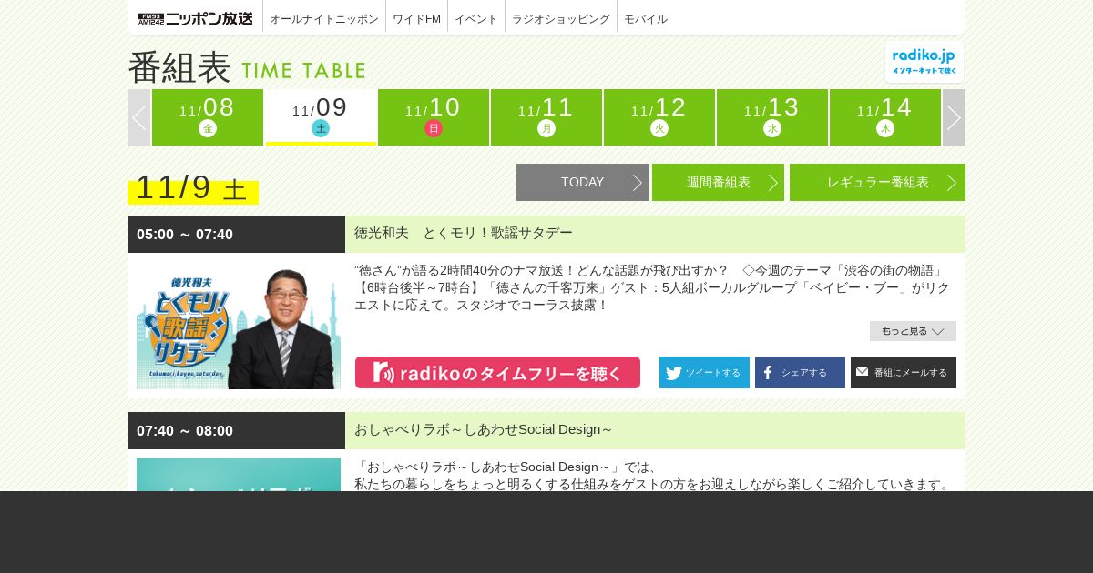1093x573 pixels.
Task: Send mail with 番組にメールする
Action: point(904,373)
